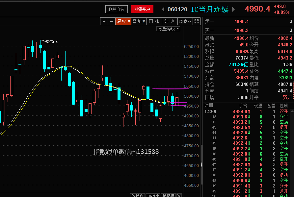Click the 换指标 button

click(x=168, y=195)
